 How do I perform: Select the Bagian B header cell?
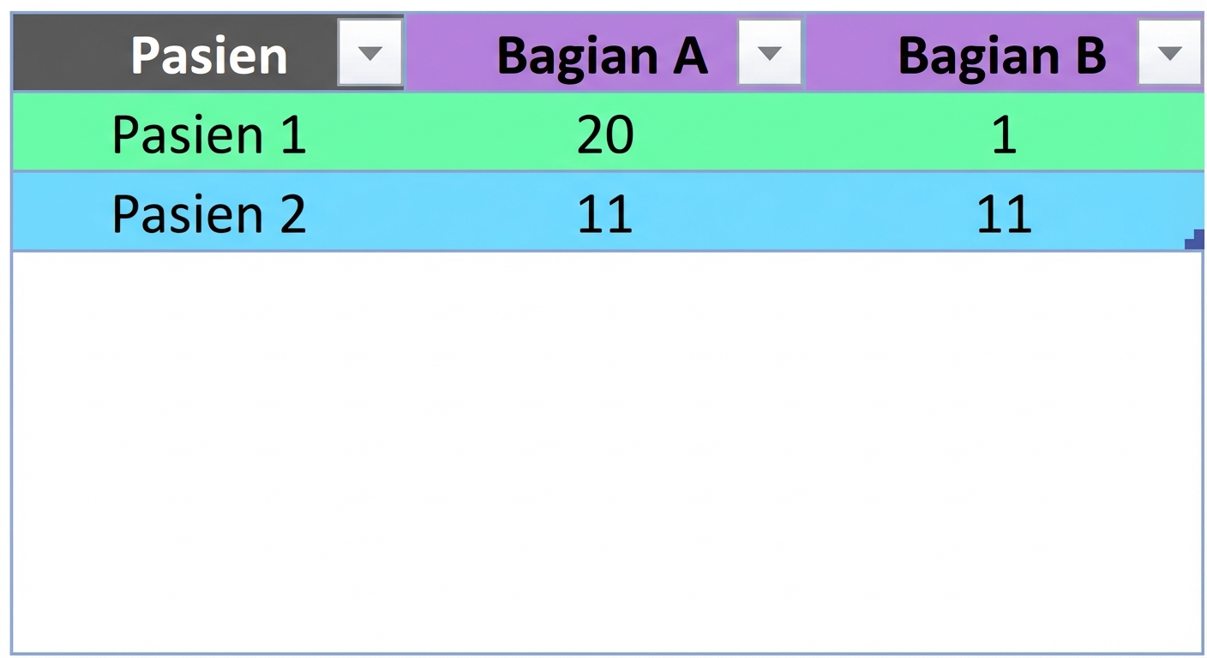(x=1003, y=52)
